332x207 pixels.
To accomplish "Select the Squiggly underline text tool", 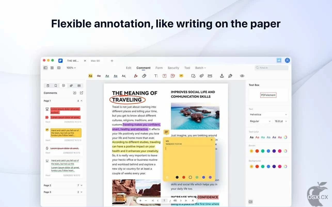I will [x=116, y=76].
